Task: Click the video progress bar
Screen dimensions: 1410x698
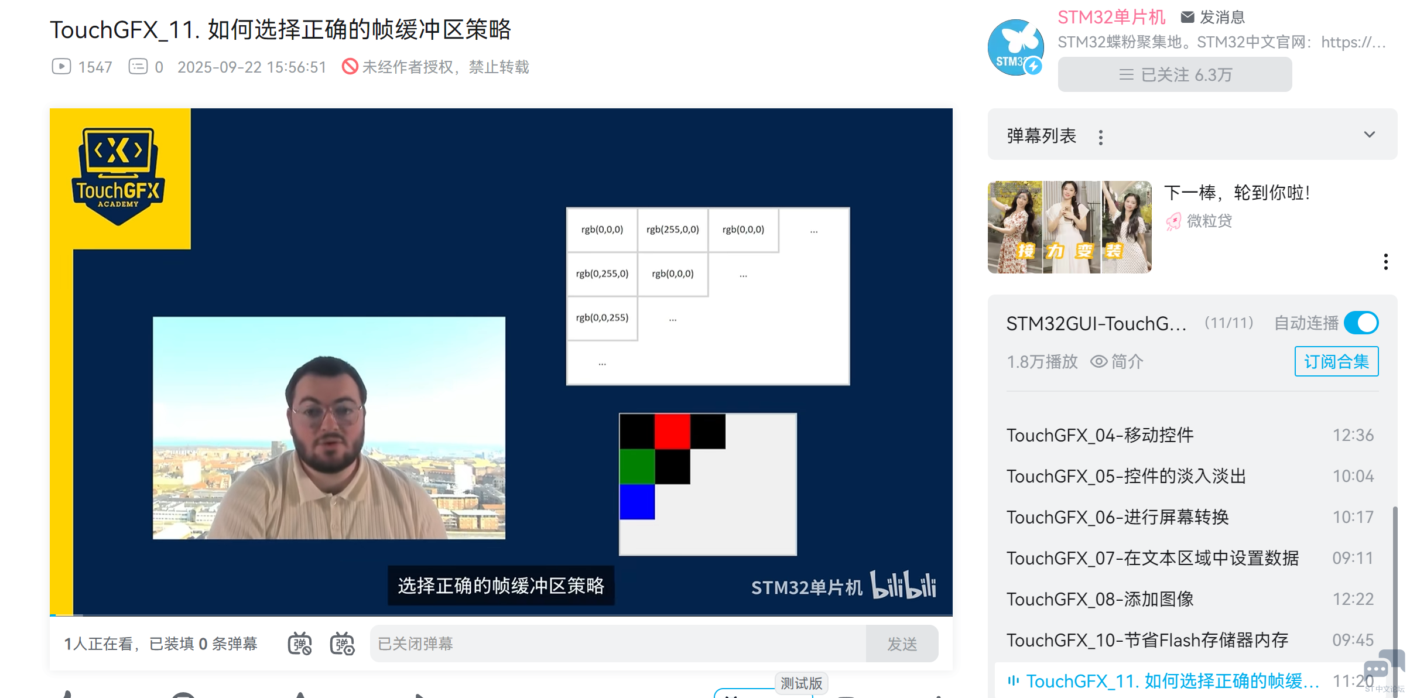Action: 501,615
